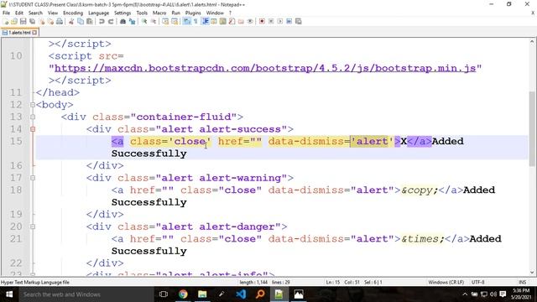
Task: Redo the edit using the Redo icon
Action: (x=111, y=21)
